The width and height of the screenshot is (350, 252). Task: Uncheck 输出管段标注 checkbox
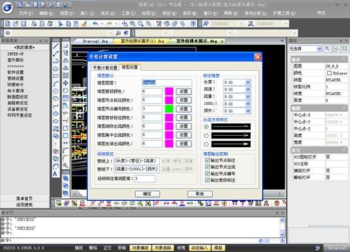tap(208, 180)
